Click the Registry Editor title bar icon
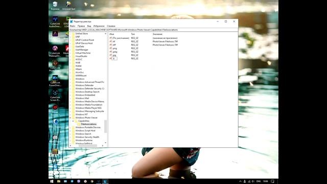 (x=72, y=21)
